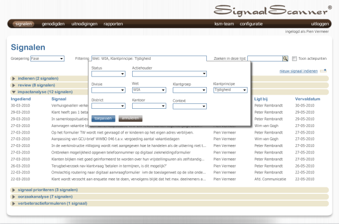Open the Kantoor dropdown
This screenshot has height=224, width=339.
(149, 106)
